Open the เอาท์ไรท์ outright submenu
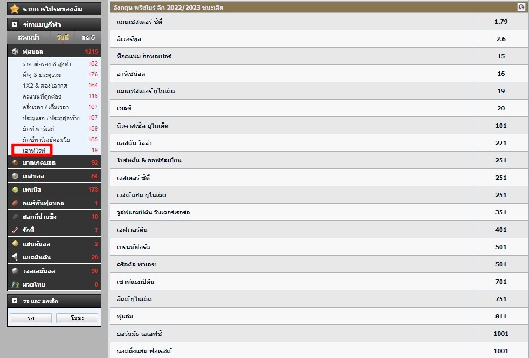 (34, 150)
